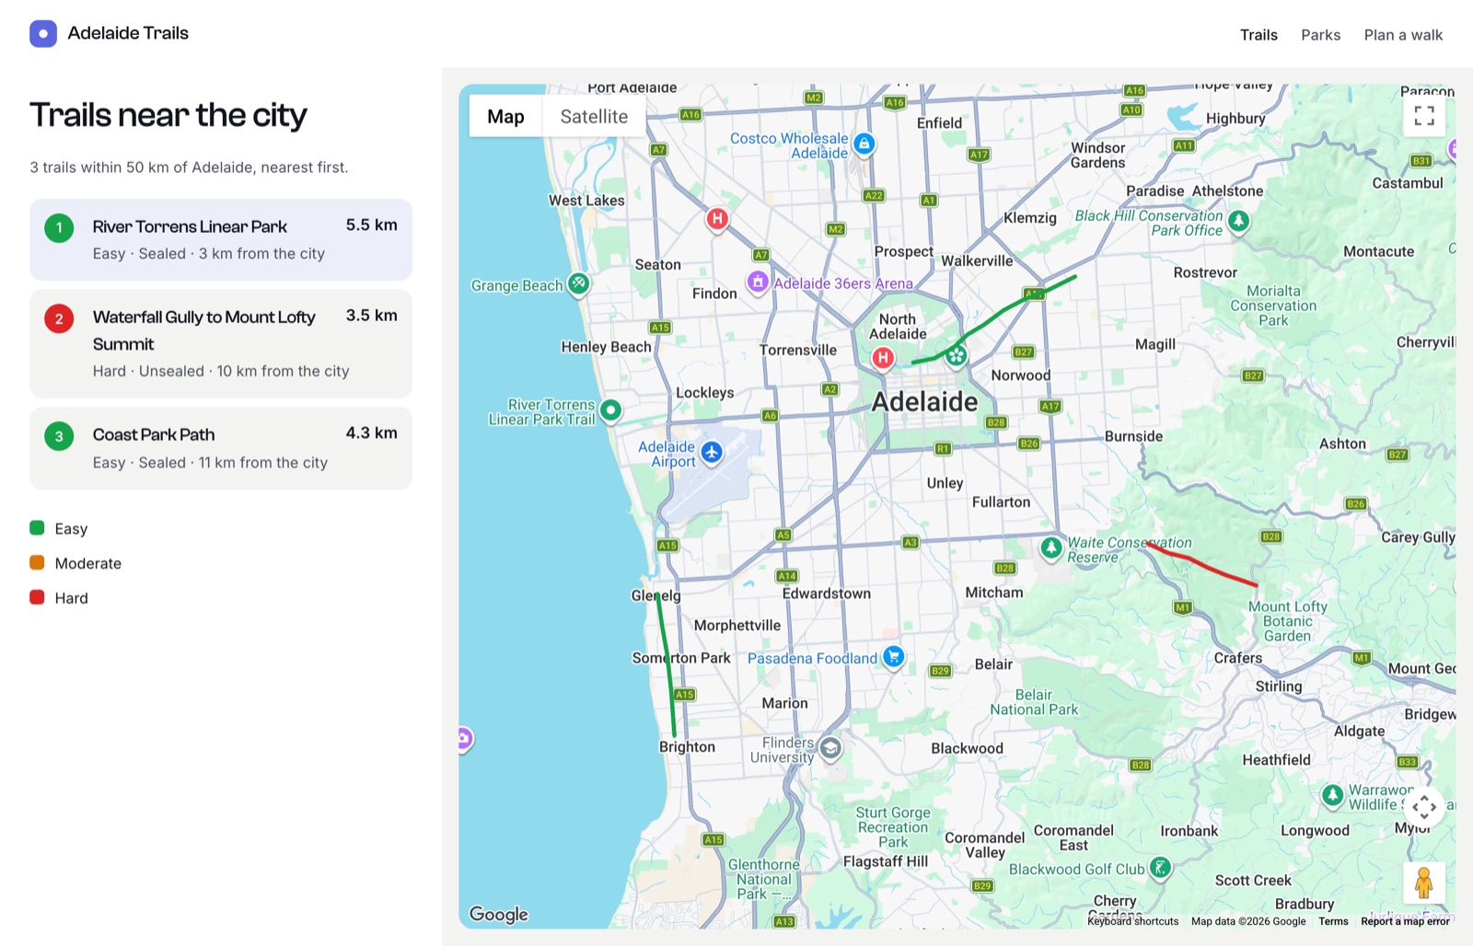
Task: Click the Grange Beach map marker
Action: click(x=578, y=284)
